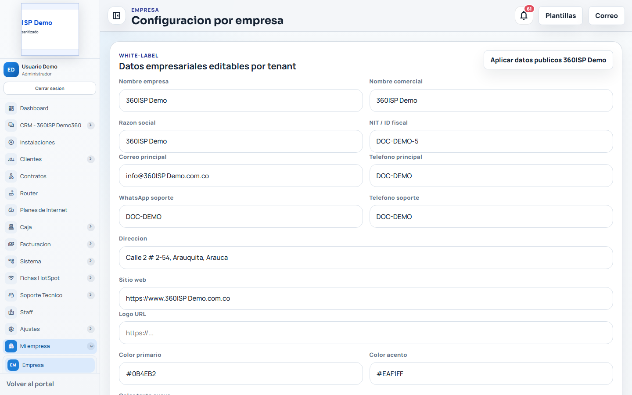This screenshot has height=395, width=632.
Task: Expand the Fichas HotSpot submenu chevron
Action: coord(91,278)
